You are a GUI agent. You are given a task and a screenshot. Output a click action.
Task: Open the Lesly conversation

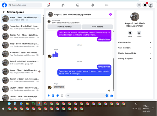pos(21,45)
